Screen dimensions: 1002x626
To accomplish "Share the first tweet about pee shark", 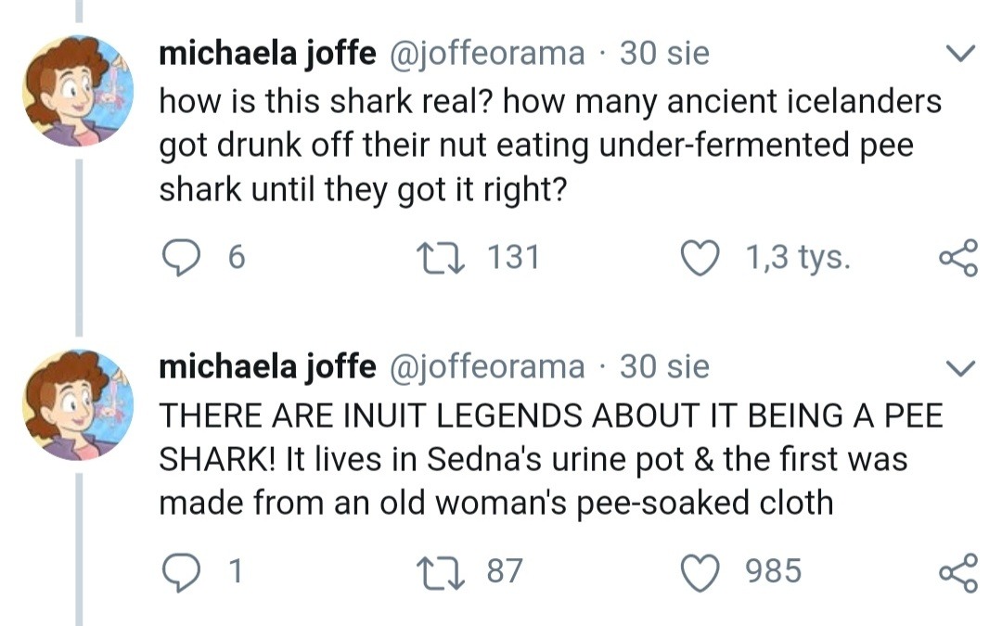I will [x=958, y=257].
